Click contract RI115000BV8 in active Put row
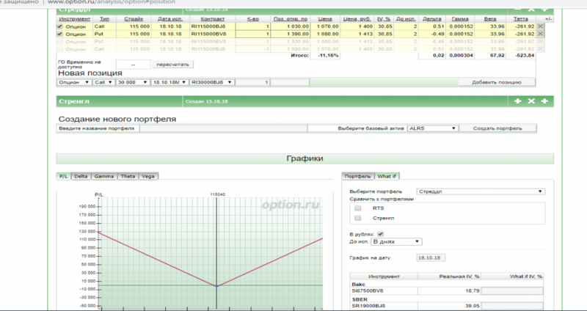 pos(209,34)
